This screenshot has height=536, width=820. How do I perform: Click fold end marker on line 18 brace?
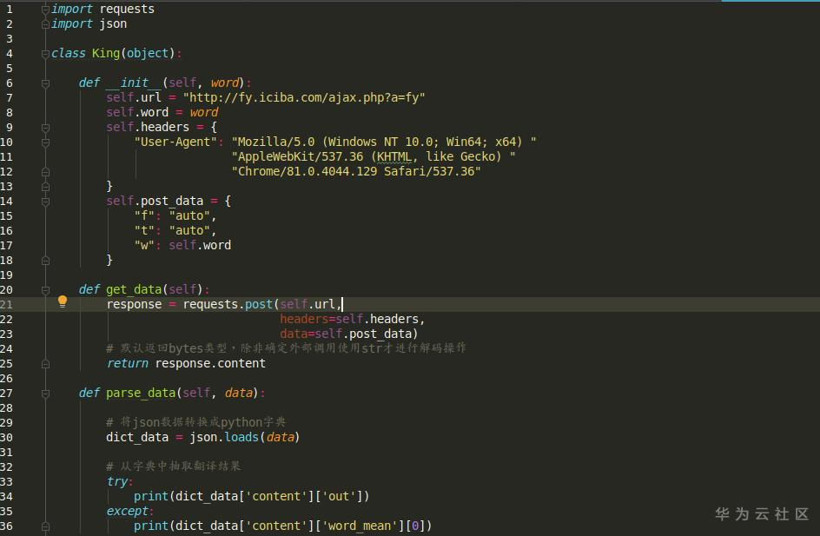45,261
